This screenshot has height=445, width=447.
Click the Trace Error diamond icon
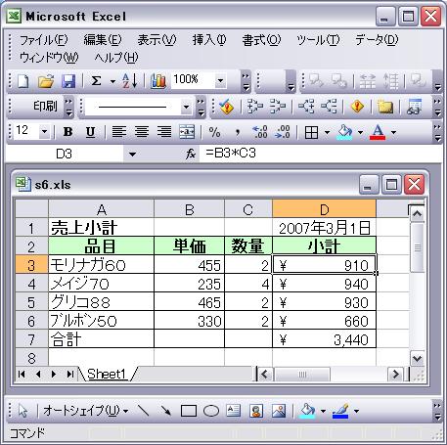tap(357, 107)
